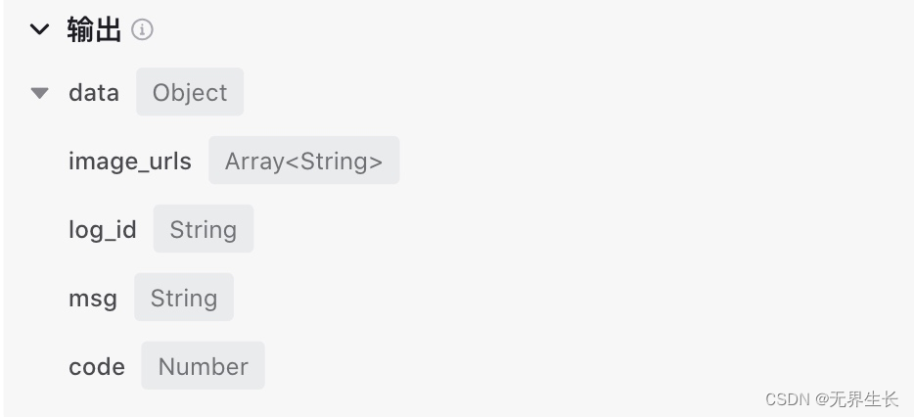Click the String badge next to log_id

tap(204, 229)
